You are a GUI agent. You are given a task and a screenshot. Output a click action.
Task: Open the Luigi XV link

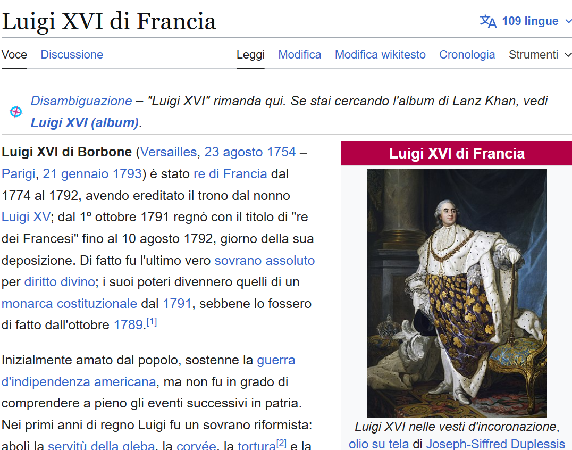click(26, 217)
